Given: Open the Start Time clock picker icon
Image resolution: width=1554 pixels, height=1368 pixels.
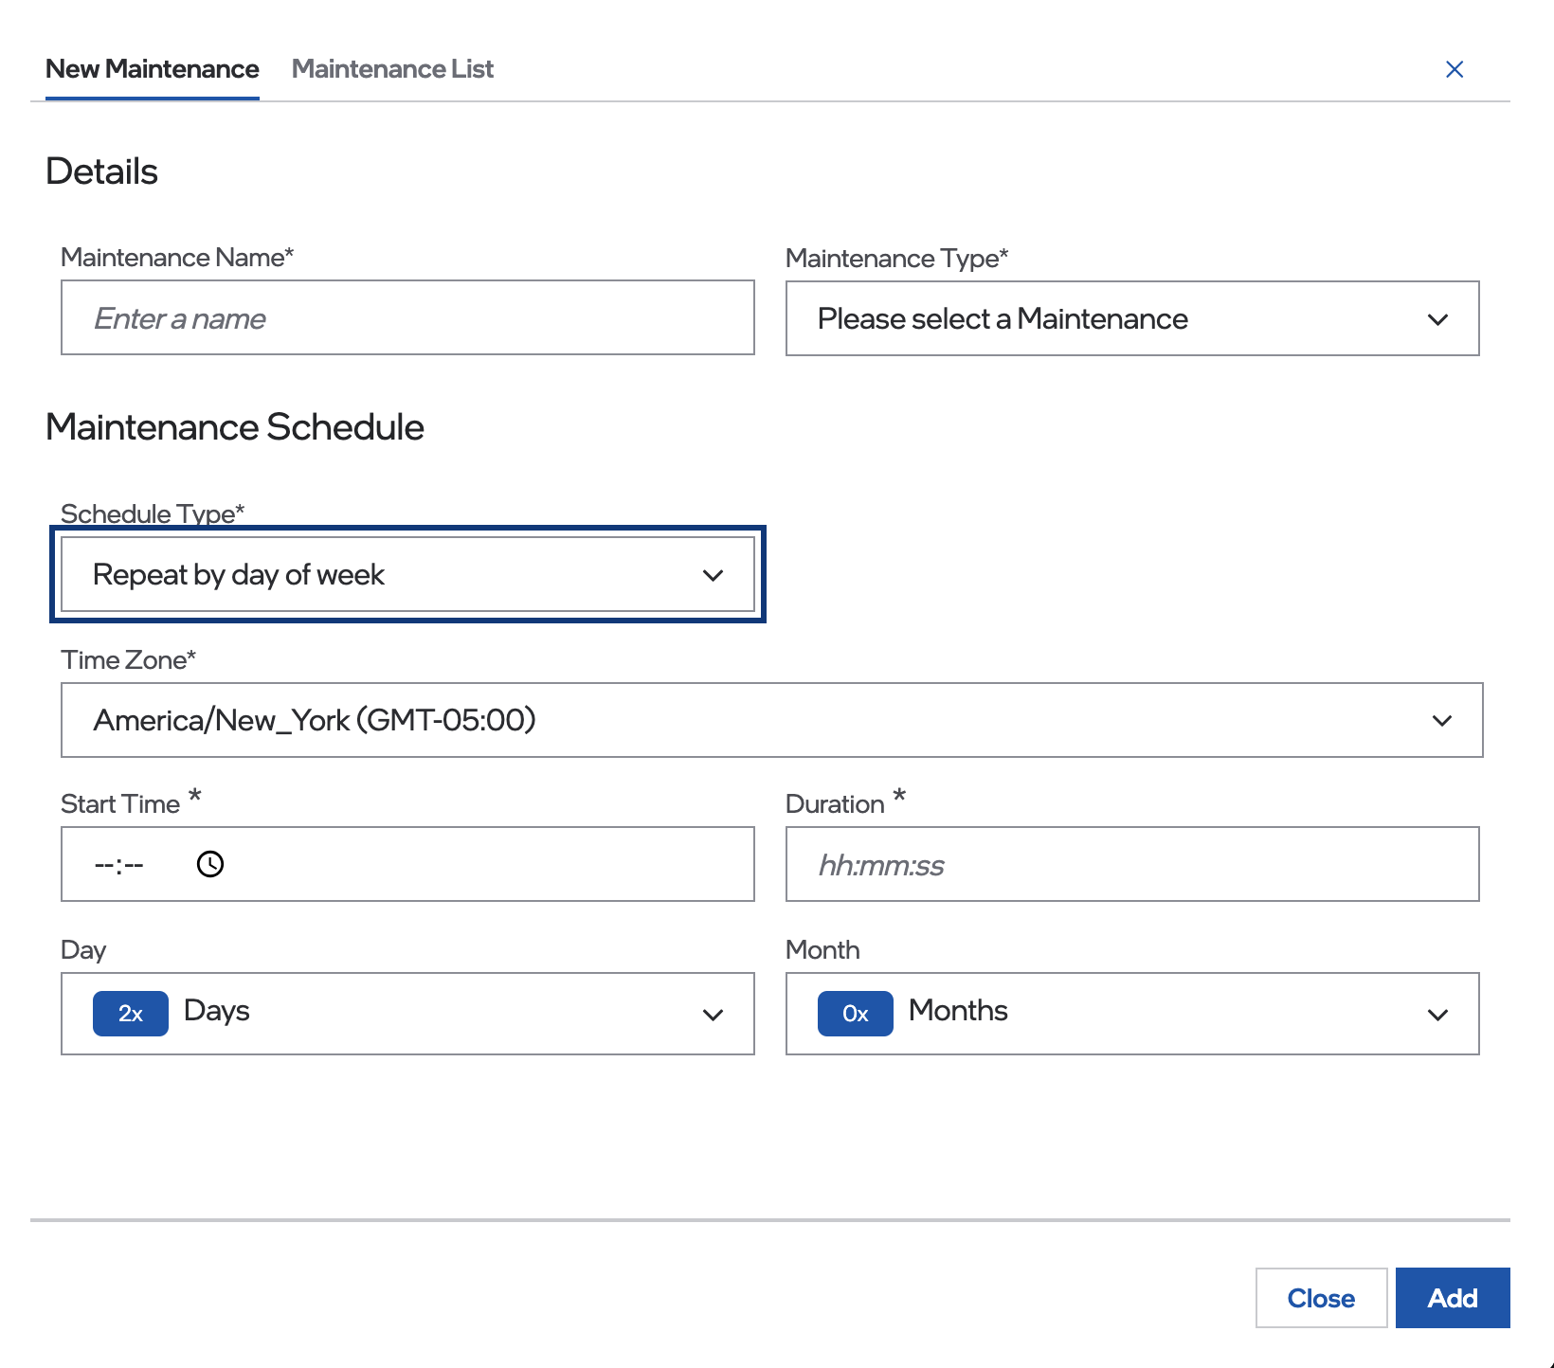Looking at the screenshot, I should point(210,864).
